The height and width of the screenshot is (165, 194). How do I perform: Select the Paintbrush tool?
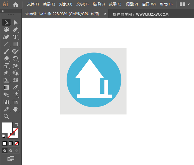6,51
